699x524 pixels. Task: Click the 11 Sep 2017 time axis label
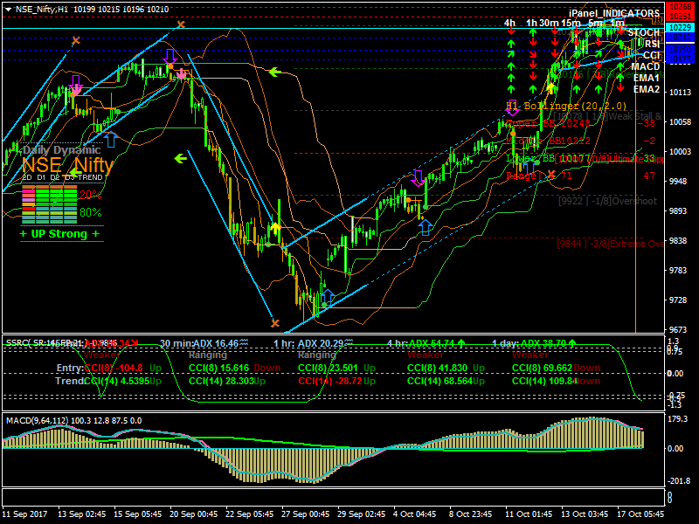click(x=24, y=514)
